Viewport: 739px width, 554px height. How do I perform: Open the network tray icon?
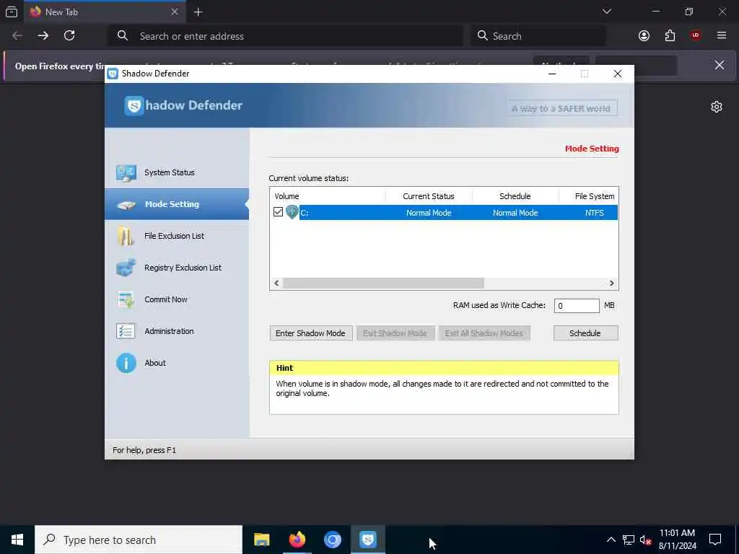point(629,540)
